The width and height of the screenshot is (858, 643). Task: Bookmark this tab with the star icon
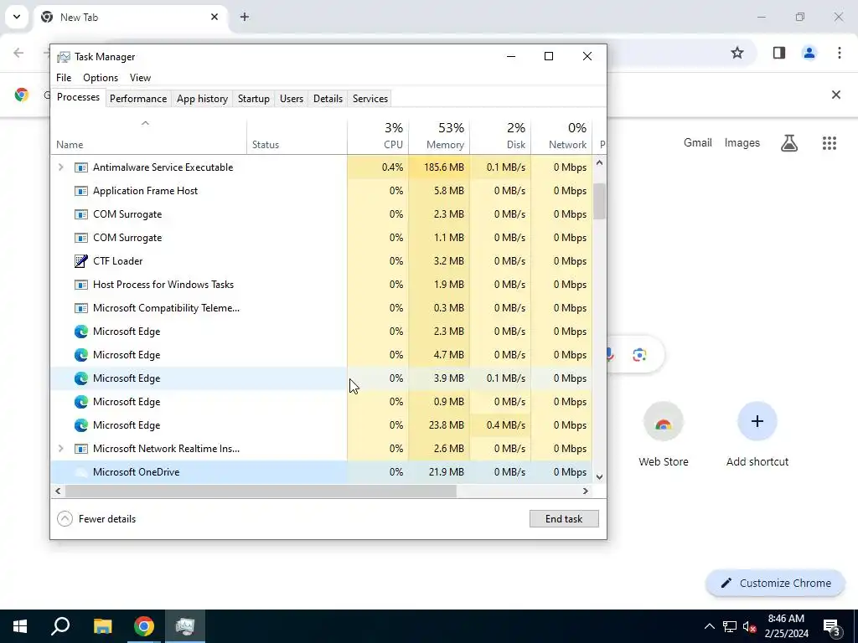click(737, 53)
